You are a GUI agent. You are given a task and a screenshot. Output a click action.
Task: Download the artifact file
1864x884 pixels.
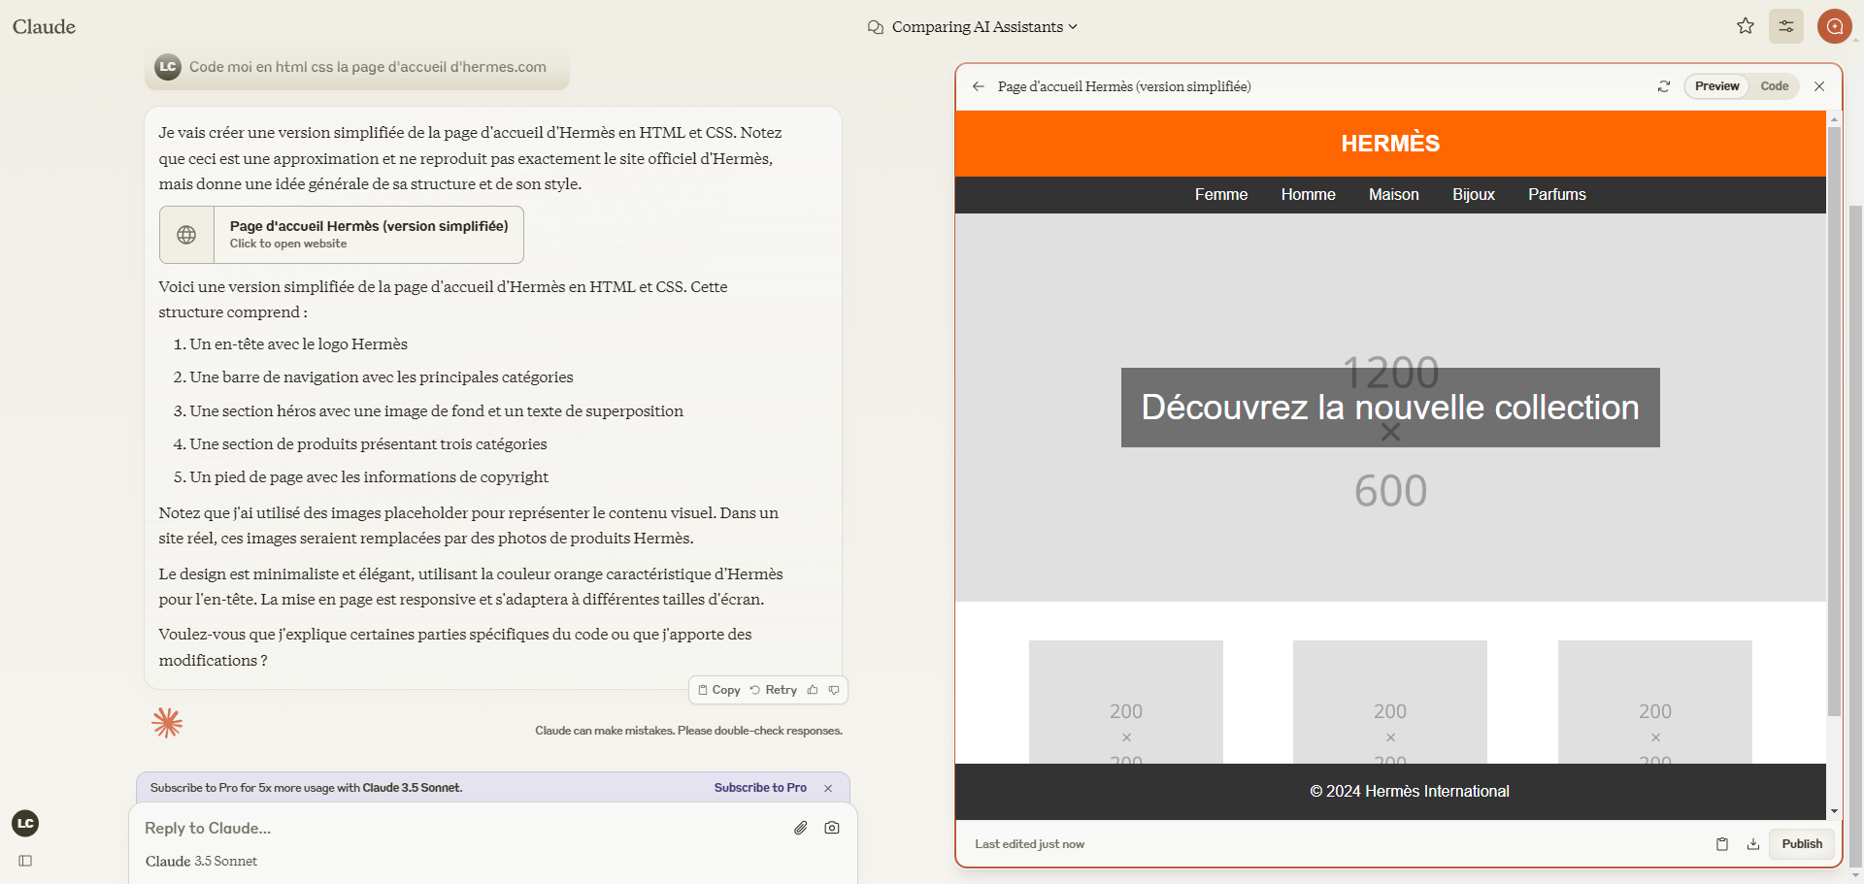tap(1753, 844)
